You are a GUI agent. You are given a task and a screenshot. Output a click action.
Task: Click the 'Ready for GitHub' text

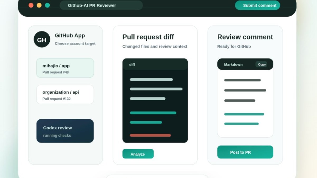(234, 46)
